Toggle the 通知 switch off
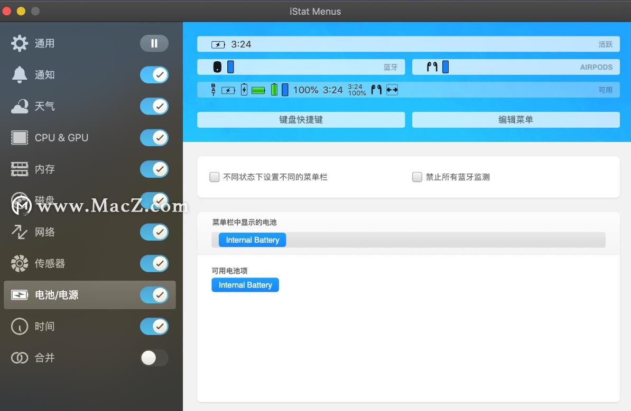The image size is (631, 411). [x=154, y=75]
